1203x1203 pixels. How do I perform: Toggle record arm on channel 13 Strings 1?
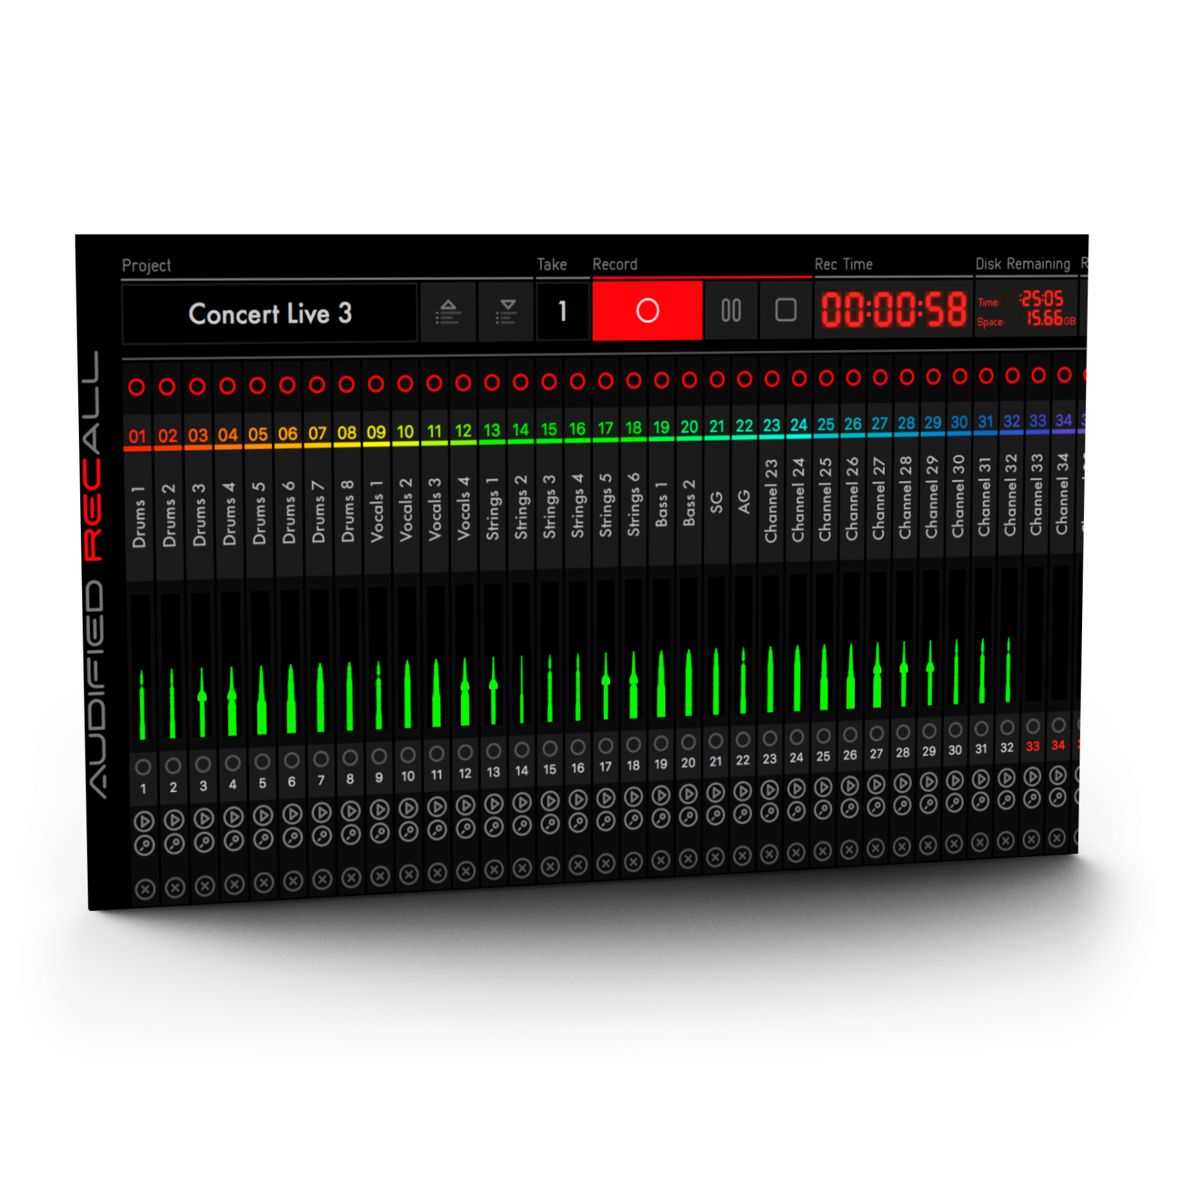click(x=492, y=382)
